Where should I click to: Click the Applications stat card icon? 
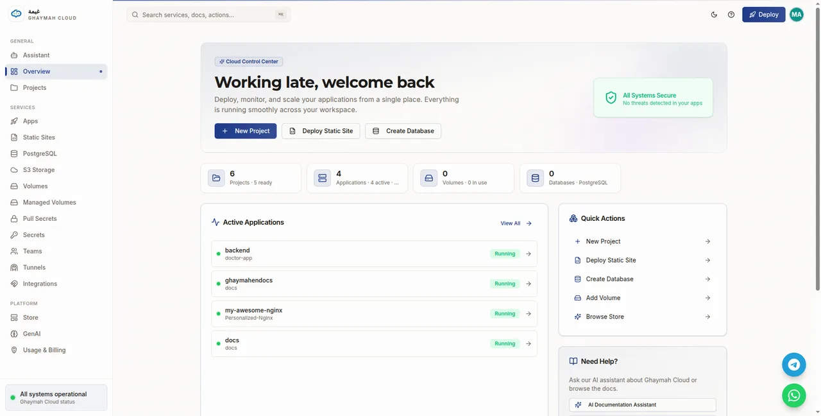[323, 178]
